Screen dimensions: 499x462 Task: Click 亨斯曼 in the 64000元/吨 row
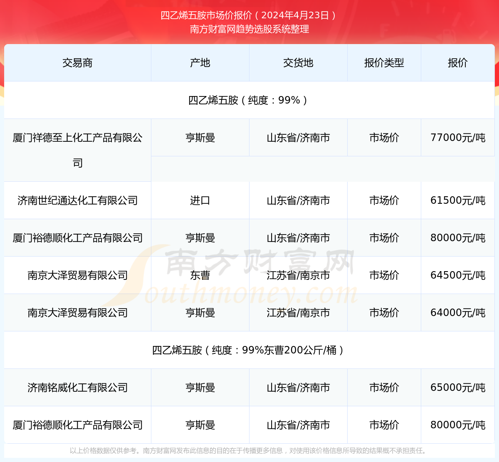coord(200,313)
